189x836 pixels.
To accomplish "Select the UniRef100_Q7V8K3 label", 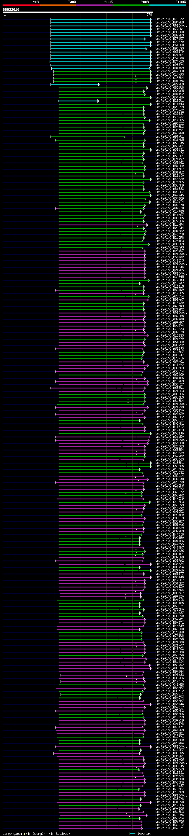I will coord(170,280).
